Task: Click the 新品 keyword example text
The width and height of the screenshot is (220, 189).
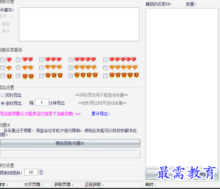Action: tap(6, 24)
